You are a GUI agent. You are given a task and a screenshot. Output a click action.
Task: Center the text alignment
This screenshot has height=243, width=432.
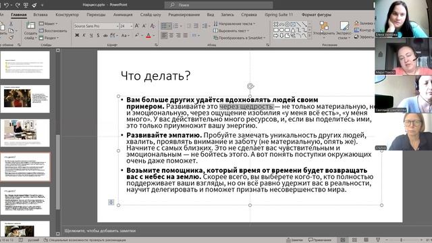point(171,35)
